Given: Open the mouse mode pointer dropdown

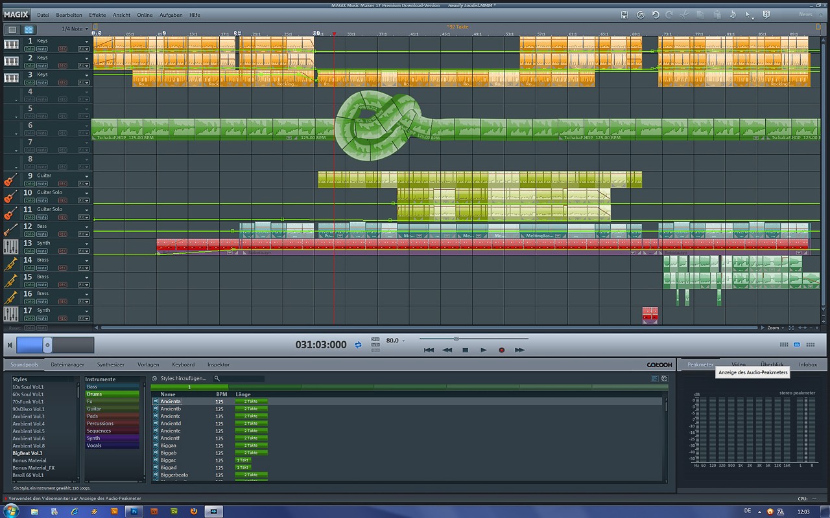Looking at the screenshot, I should [x=750, y=15].
